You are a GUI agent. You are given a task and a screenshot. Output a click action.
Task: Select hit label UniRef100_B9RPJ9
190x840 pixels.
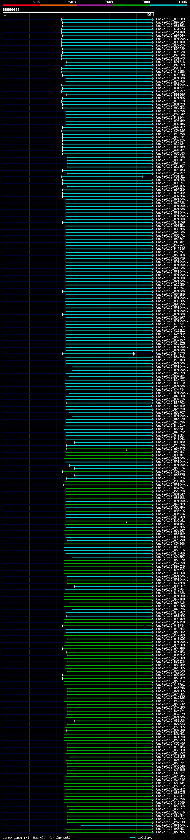[170, 49]
